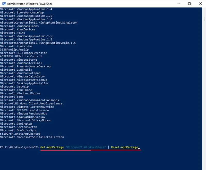Maximize the PowerShell window
Screen dimensions: 206x170
189,4
